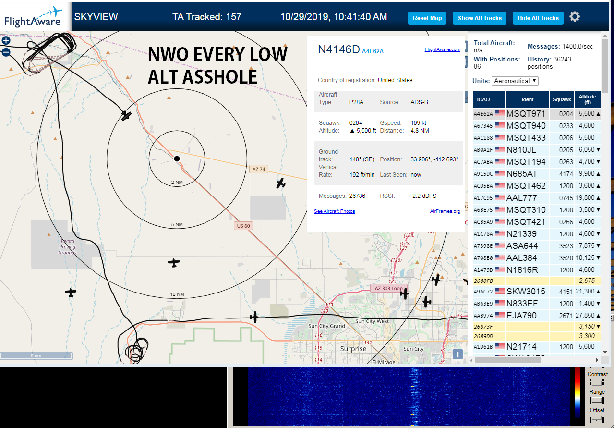This screenshot has width=614, height=428.
Task: Open See Aircraft Photos link
Action: [335, 211]
